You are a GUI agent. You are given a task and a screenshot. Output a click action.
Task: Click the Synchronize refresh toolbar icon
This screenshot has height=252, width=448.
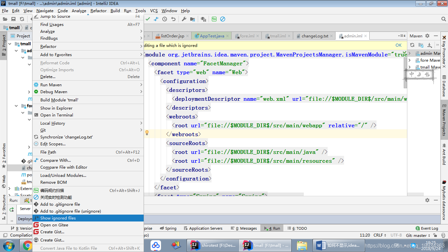click(22, 19)
